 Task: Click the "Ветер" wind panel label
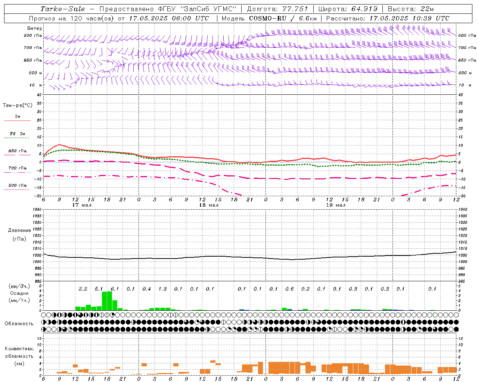tap(35, 28)
